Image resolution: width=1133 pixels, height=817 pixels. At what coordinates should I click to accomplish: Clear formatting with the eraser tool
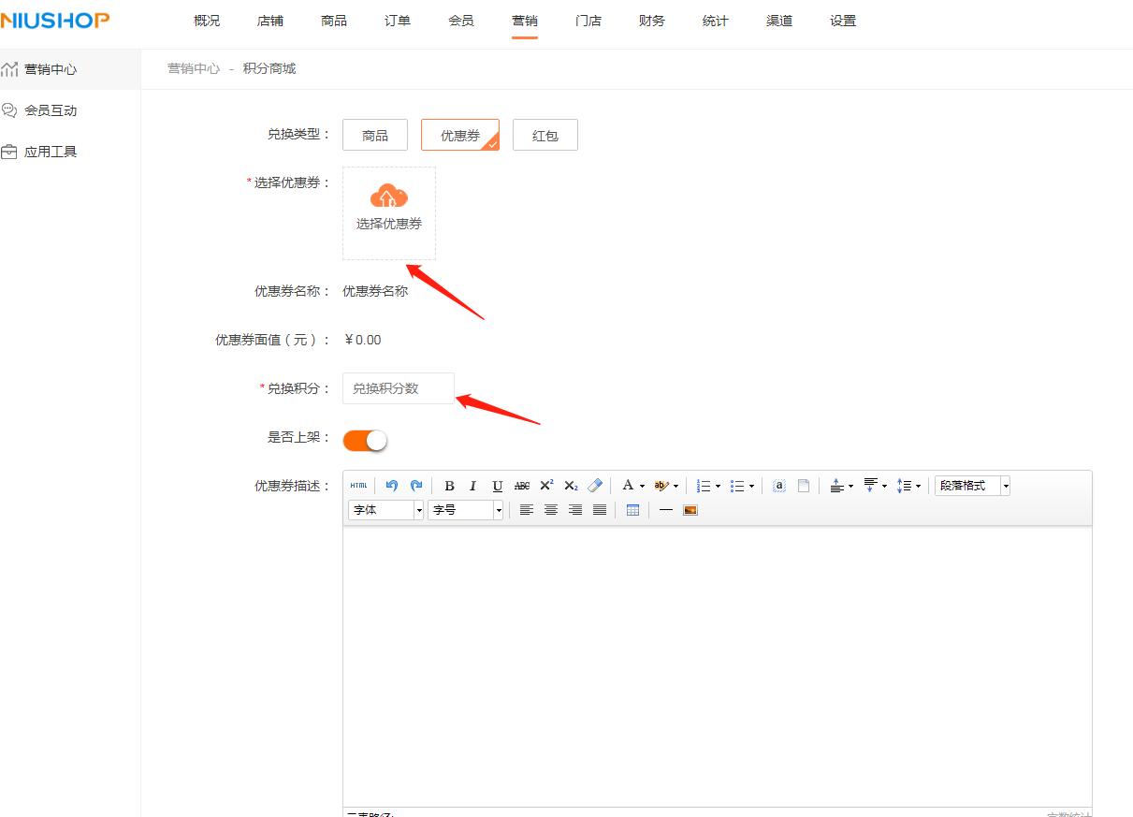(x=595, y=485)
